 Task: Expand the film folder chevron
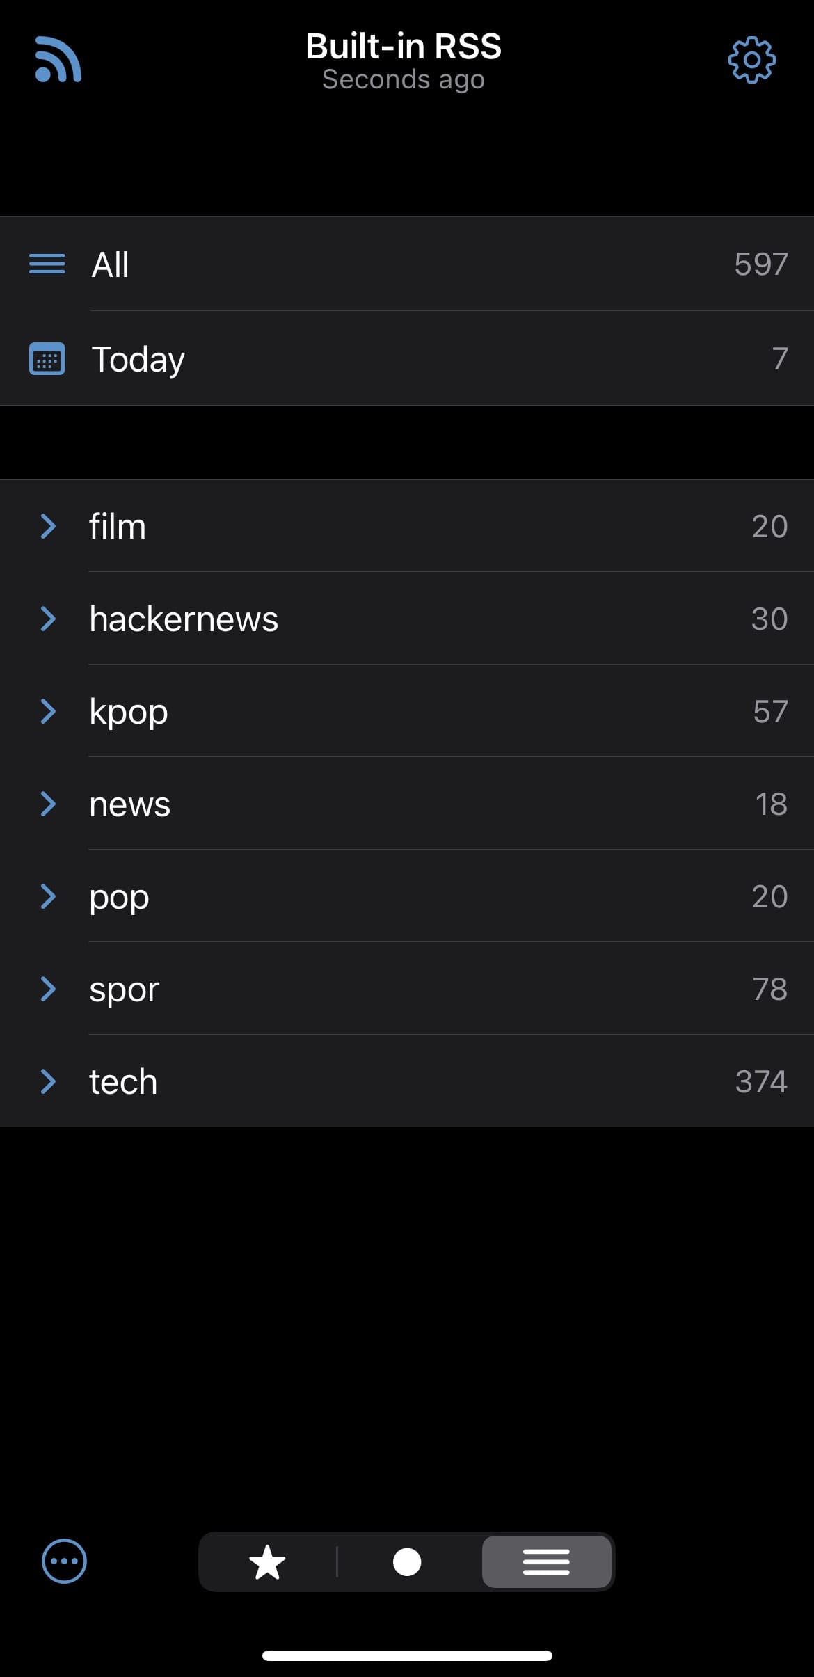pyautogui.click(x=47, y=526)
